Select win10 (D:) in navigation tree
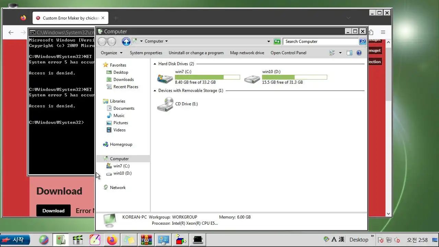Screen dimensions: 439x247 coord(122,173)
